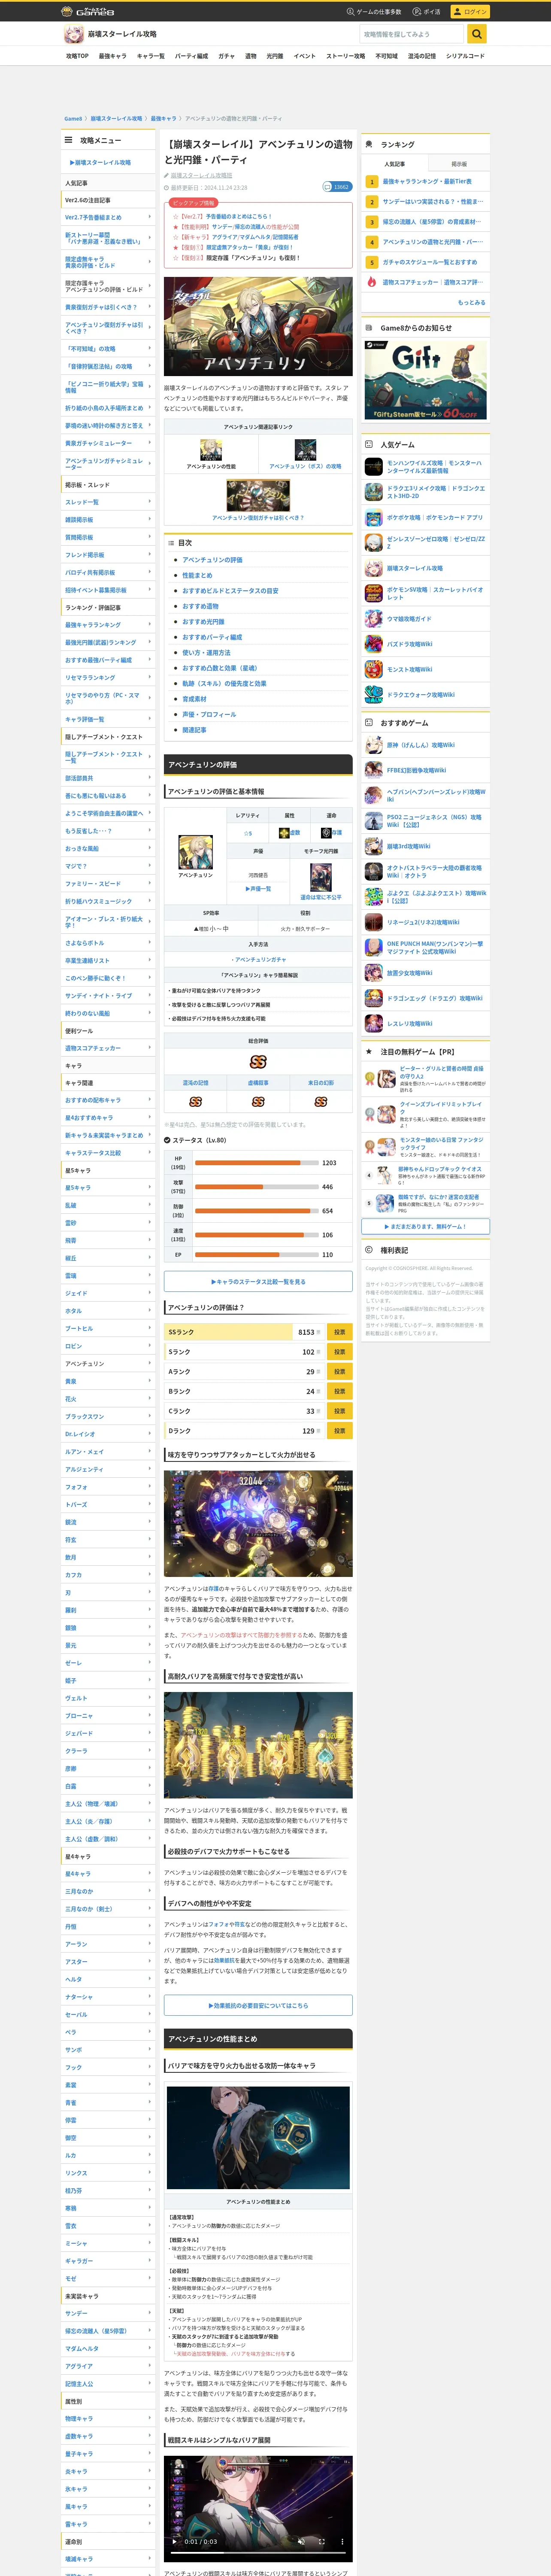Vote for Dランク
551x2576 pixels.
(x=339, y=1431)
